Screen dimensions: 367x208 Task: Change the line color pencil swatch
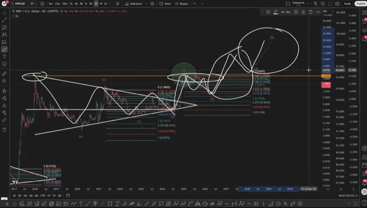point(276,12)
